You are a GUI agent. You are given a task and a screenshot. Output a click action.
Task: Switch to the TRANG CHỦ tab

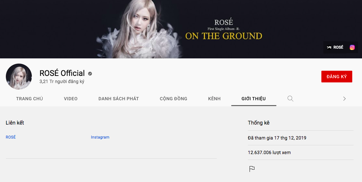30,99
